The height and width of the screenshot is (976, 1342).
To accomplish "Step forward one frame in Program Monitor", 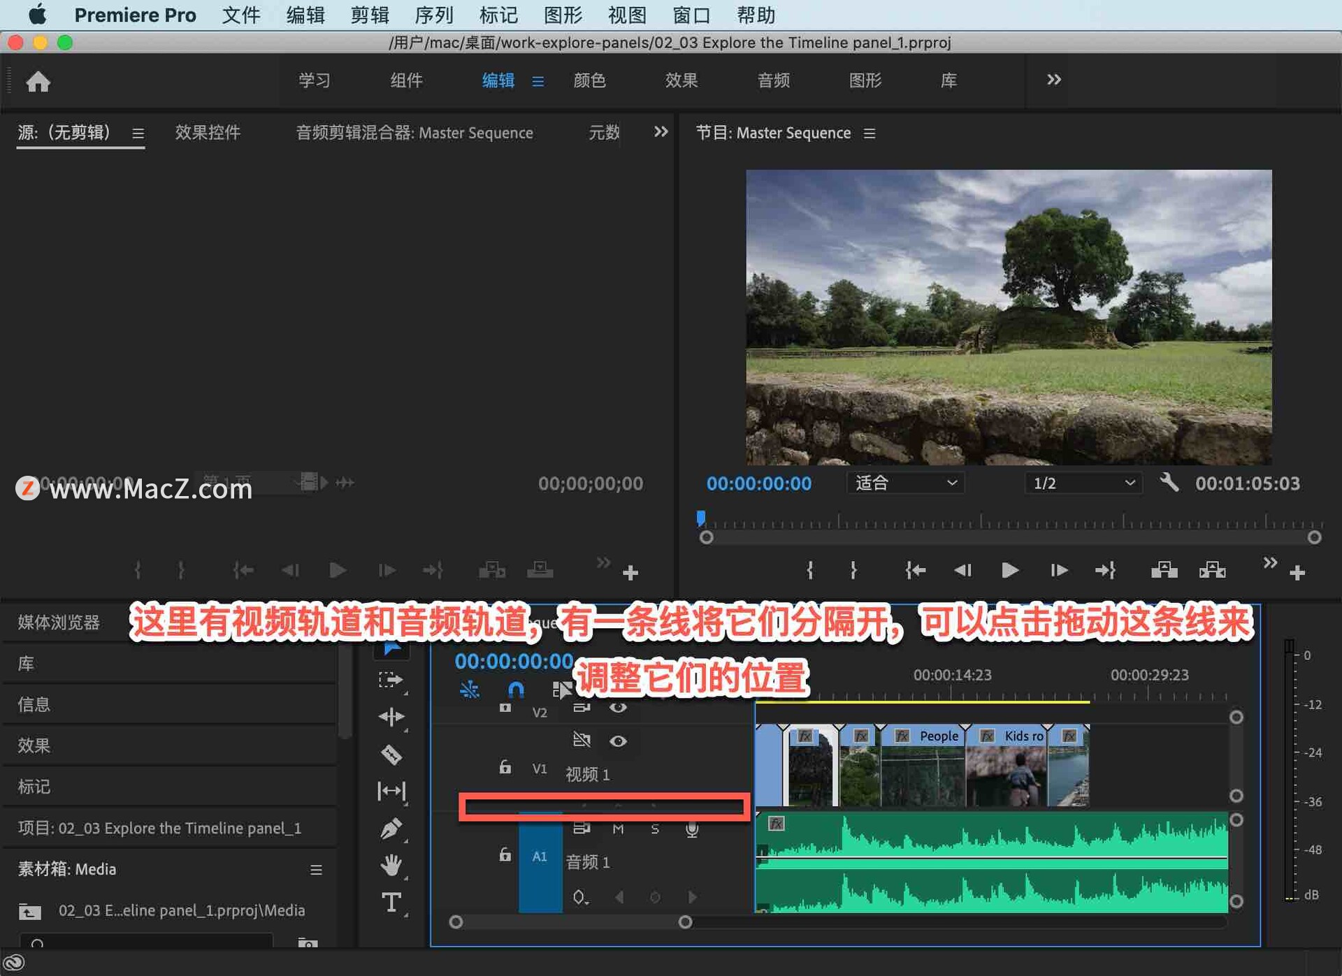I will click(x=1058, y=571).
